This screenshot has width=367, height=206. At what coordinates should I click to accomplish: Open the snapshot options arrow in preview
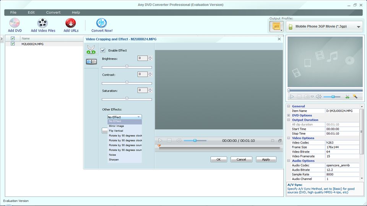coord(312,97)
